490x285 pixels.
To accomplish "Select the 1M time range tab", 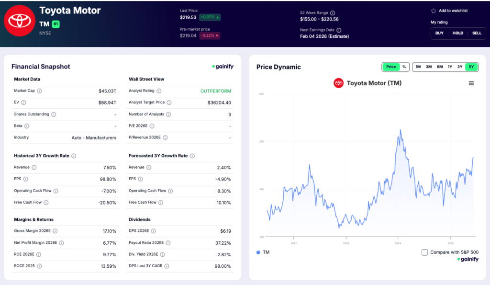I will click(x=418, y=67).
